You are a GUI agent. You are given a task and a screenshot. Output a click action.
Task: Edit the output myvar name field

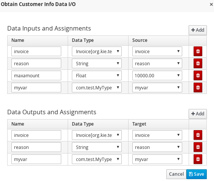36,159
